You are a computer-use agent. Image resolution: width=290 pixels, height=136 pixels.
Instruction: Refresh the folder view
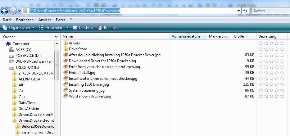[x=245, y=11]
